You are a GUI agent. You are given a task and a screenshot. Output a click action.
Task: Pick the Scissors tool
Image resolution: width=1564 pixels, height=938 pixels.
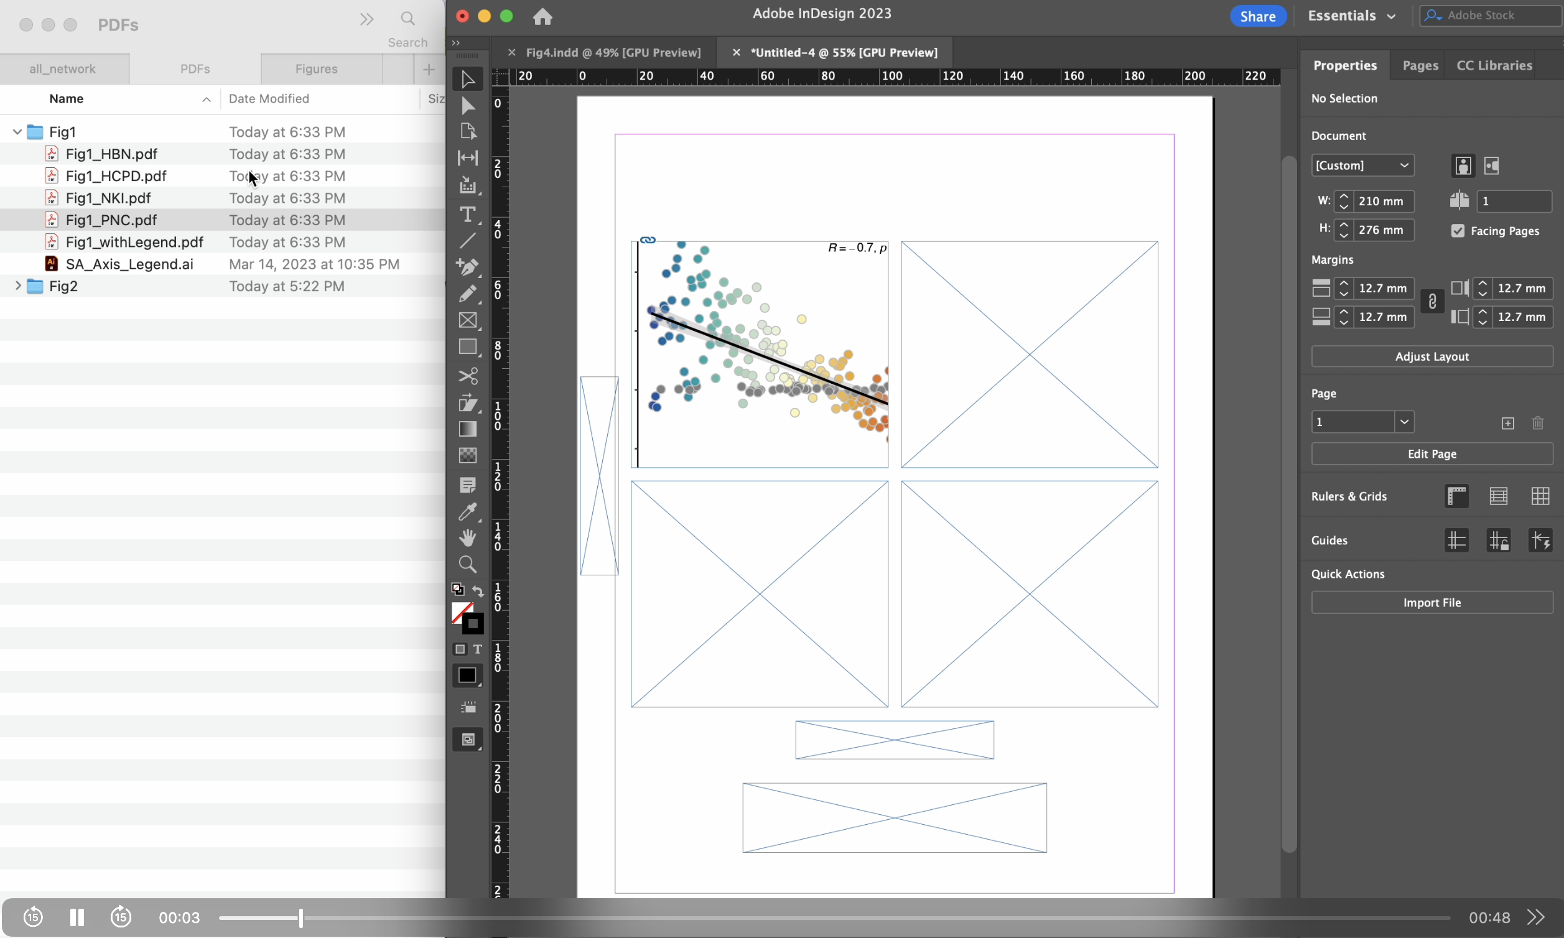467,376
